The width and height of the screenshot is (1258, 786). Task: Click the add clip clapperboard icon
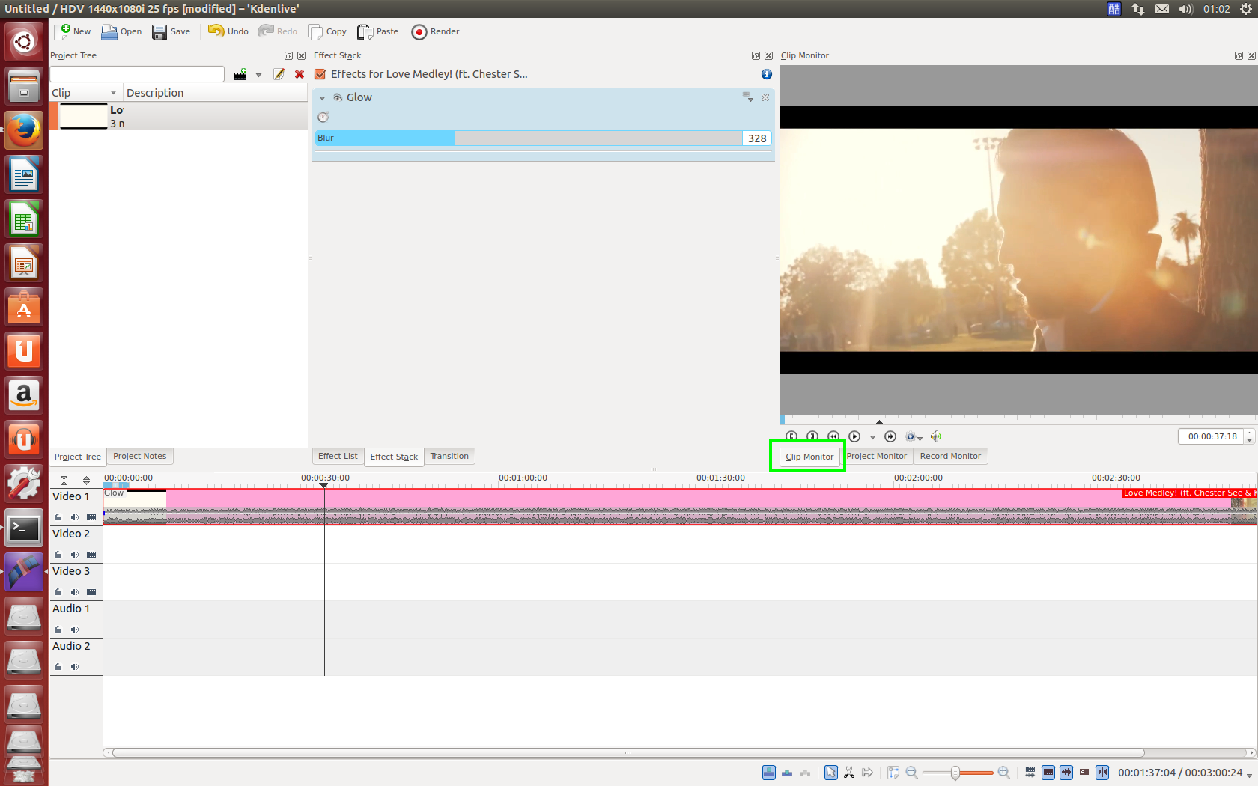coord(240,74)
